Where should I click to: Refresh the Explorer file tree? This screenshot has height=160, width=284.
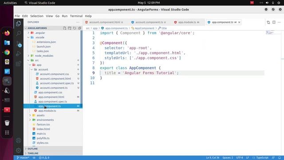pos(75,28)
